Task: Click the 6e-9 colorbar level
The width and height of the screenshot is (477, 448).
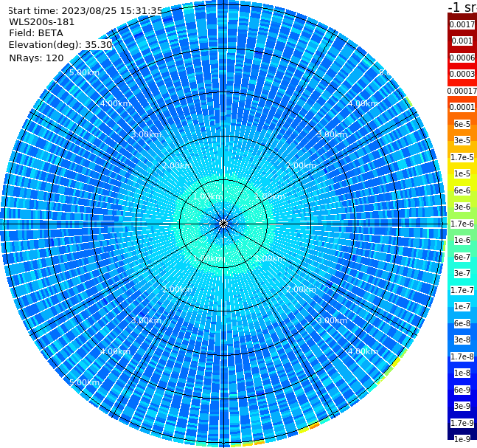Action: pyautogui.click(x=462, y=390)
